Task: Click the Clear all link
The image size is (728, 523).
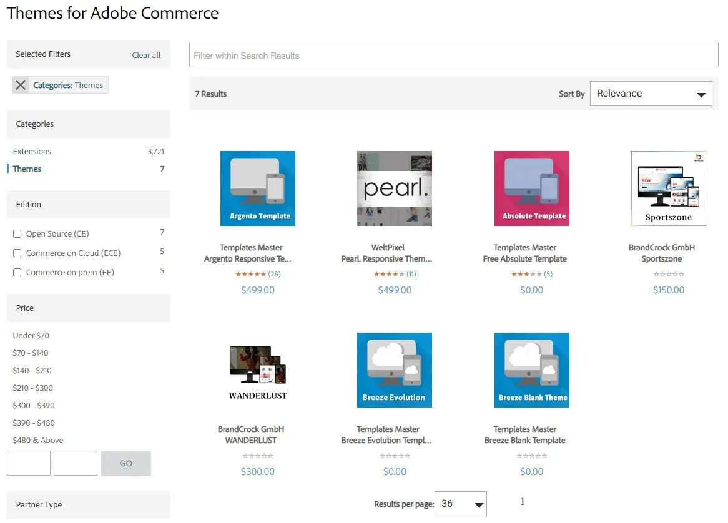Action: pos(146,55)
